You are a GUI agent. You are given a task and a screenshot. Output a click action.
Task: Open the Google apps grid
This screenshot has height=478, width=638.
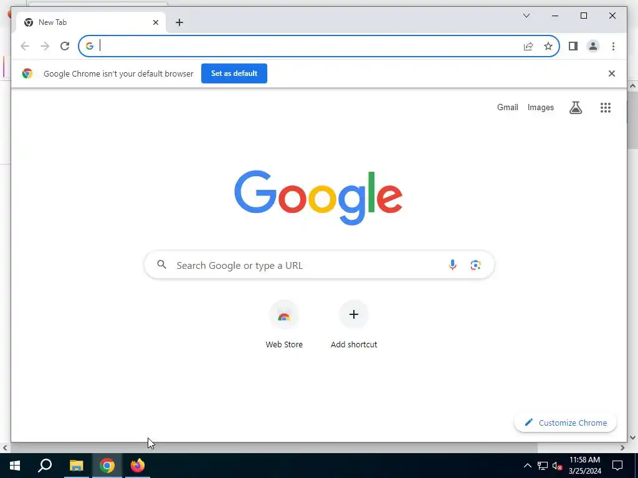(606, 107)
